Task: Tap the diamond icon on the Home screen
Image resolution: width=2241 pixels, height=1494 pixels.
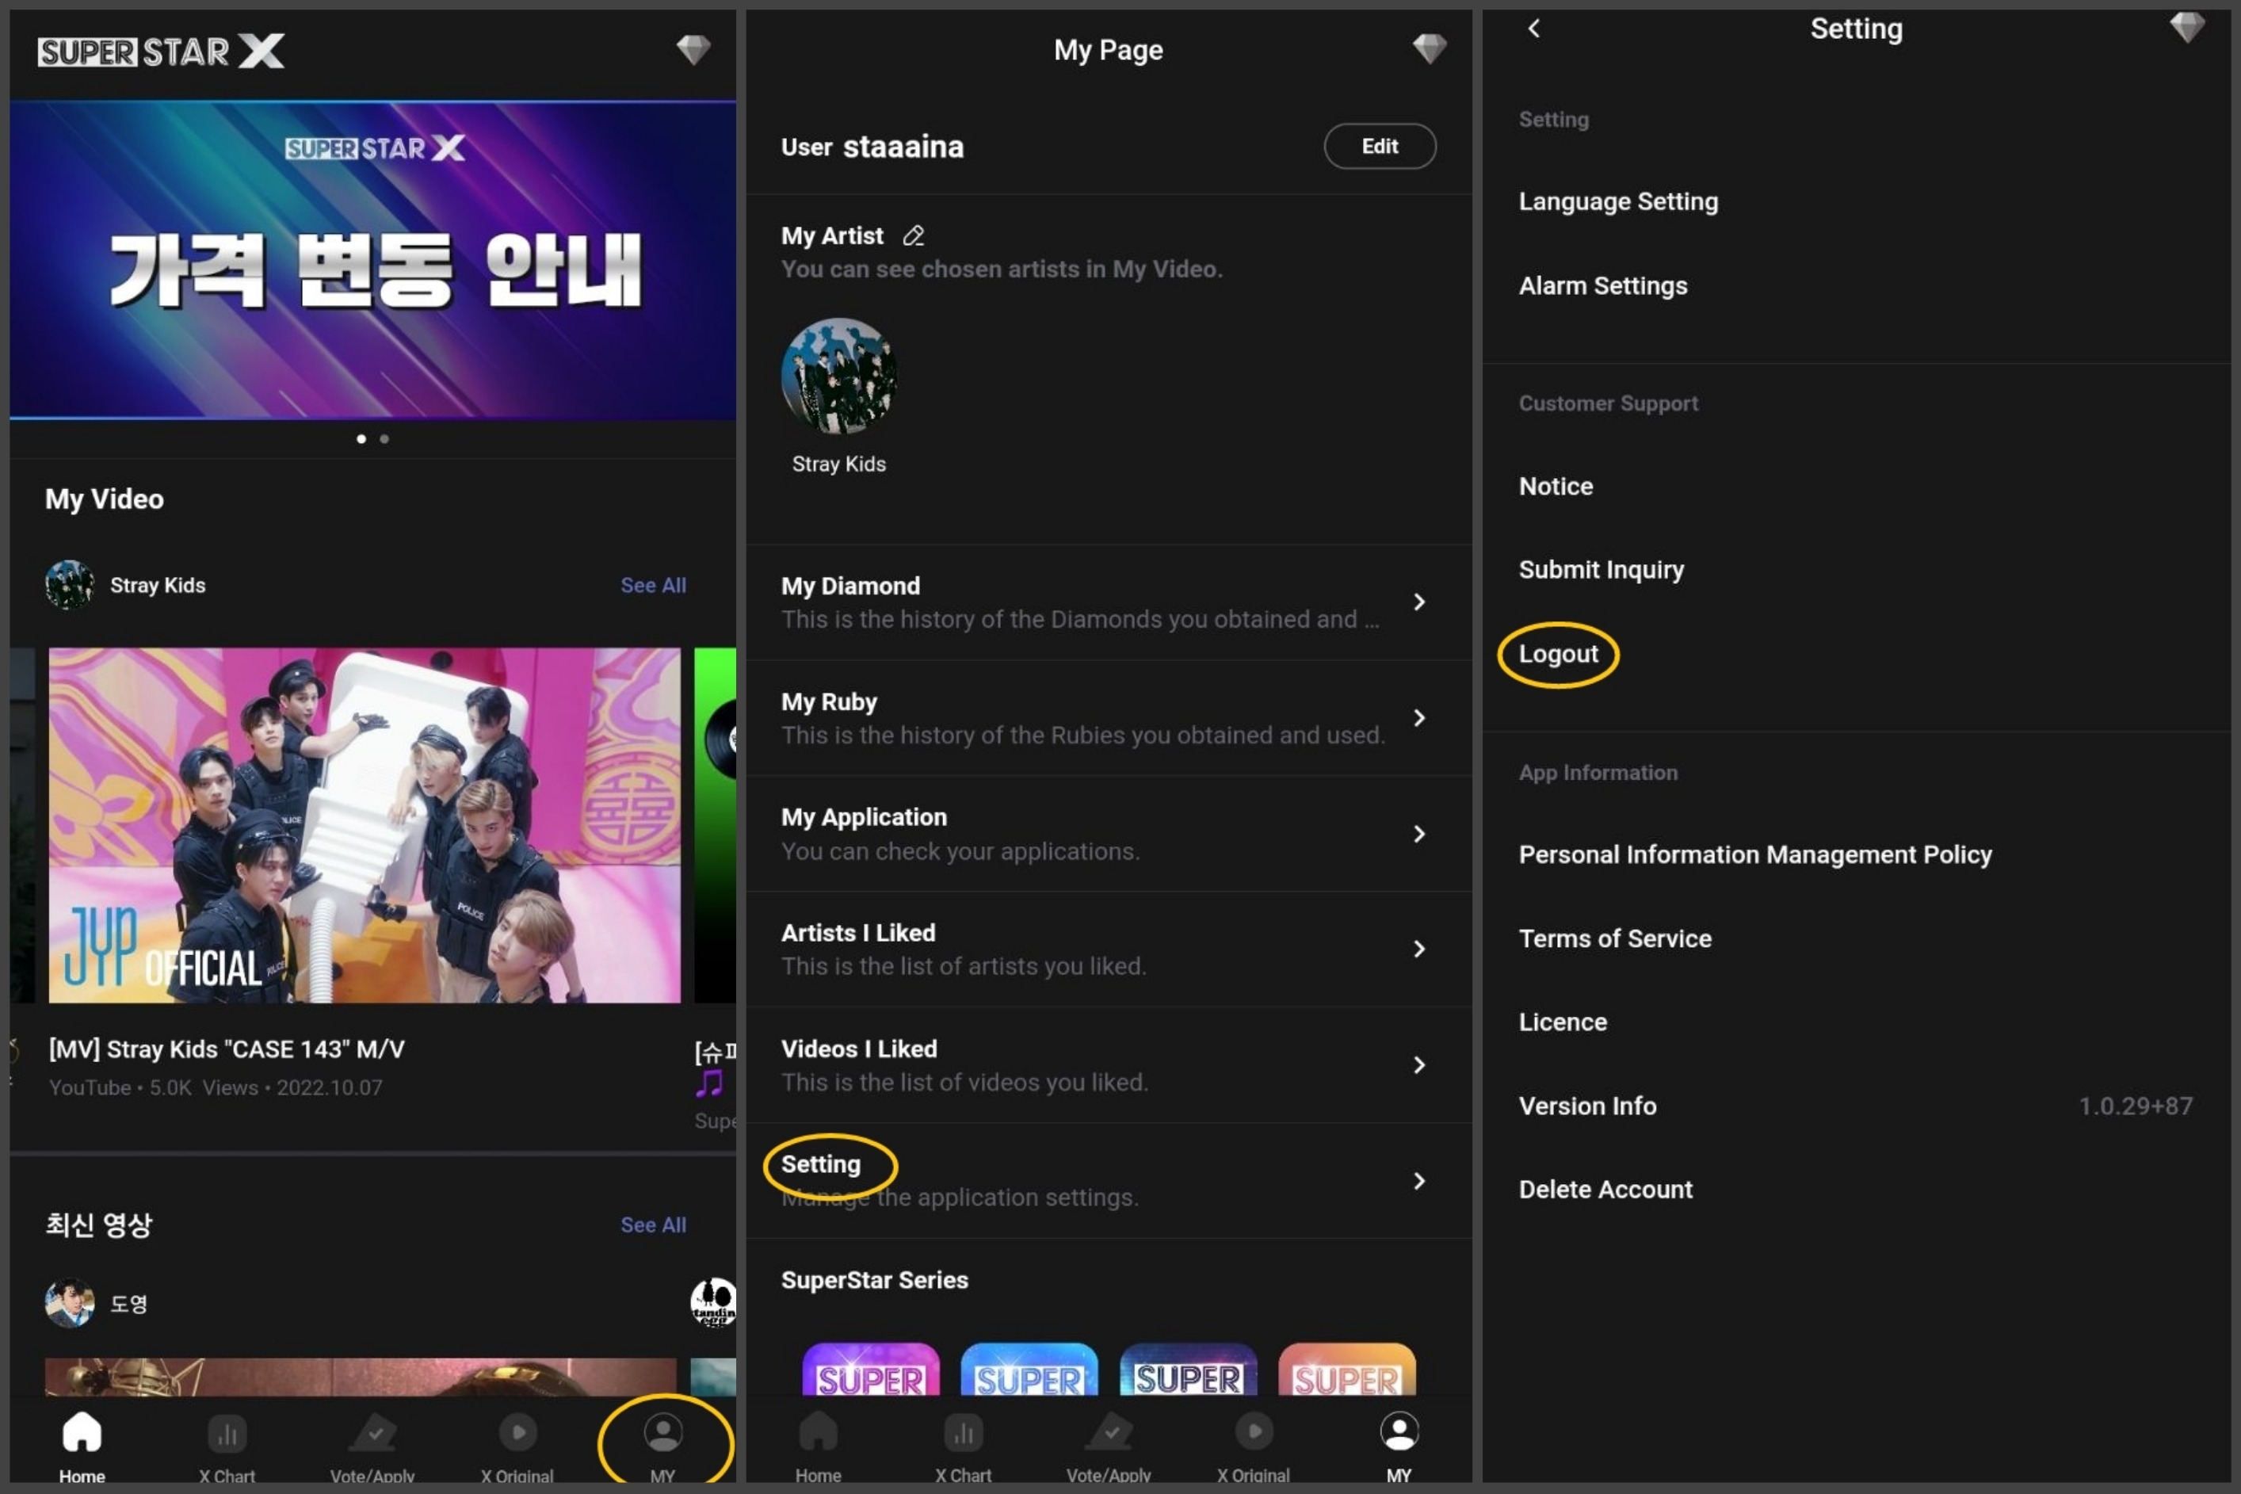Action: pyautogui.click(x=693, y=50)
